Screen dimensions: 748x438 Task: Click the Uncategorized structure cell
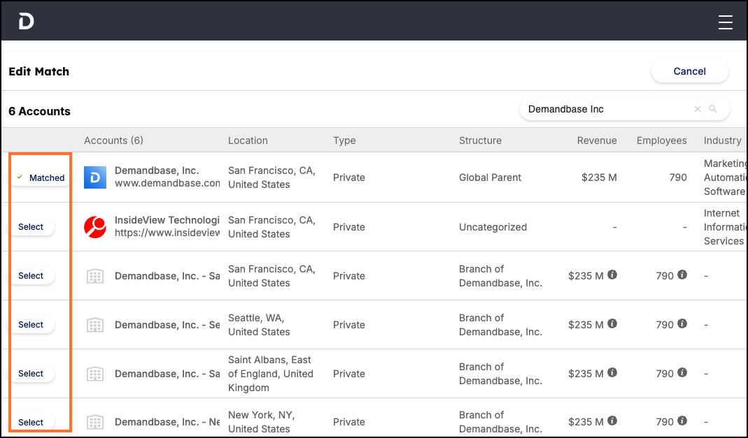pos(493,227)
